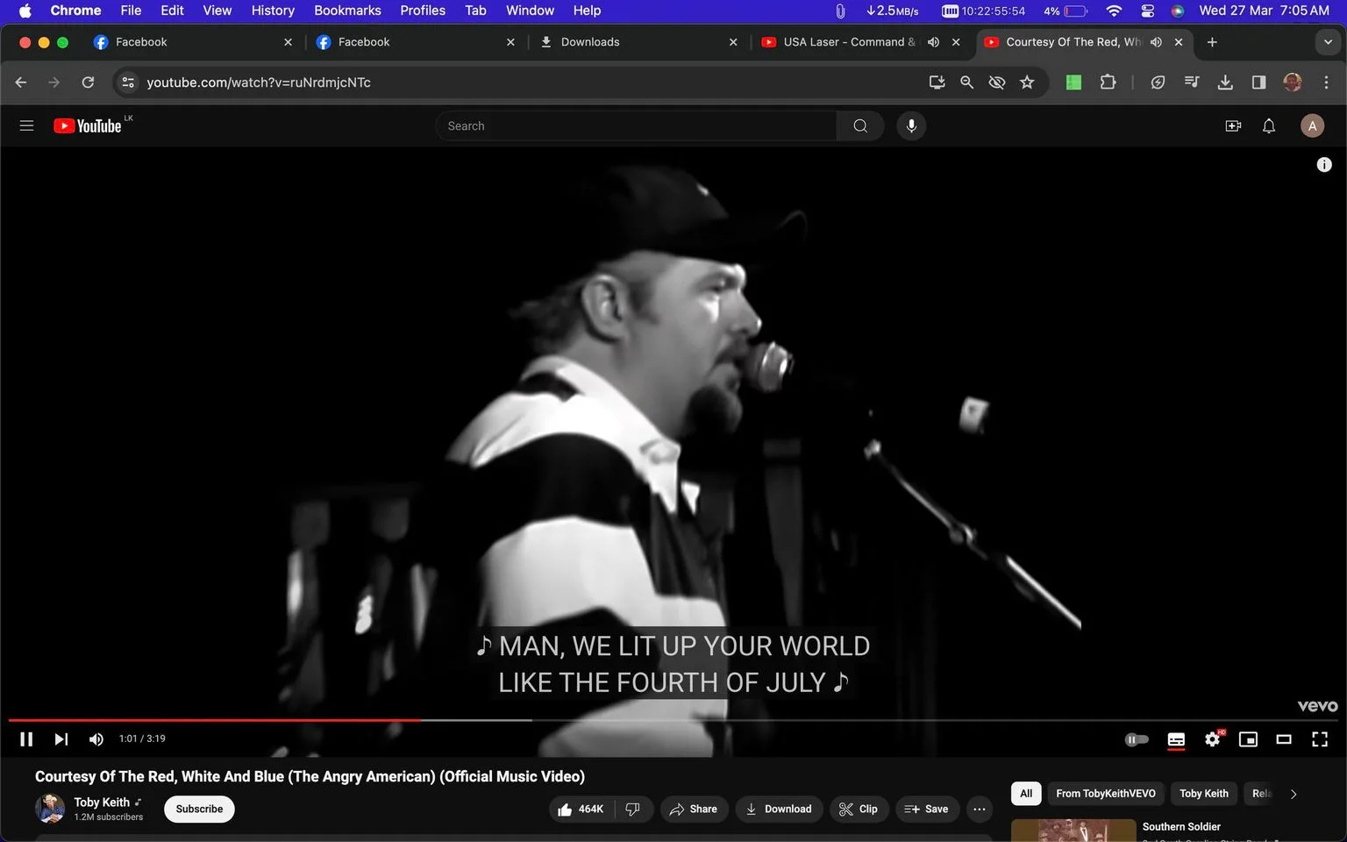Open YouTube player settings gear
This screenshot has height=842, width=1347.
[x=1213, y=739]
